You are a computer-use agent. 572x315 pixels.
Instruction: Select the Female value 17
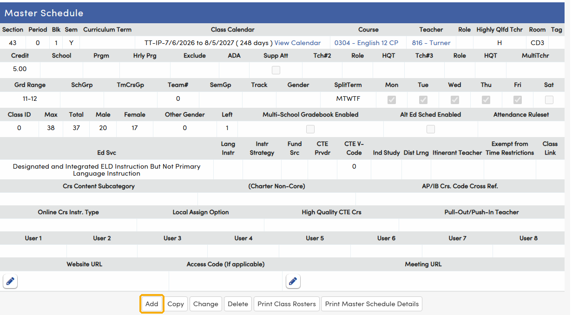[135, 128]
